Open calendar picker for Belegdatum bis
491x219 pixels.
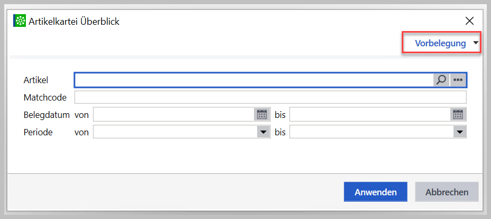[x=458, y=115]
